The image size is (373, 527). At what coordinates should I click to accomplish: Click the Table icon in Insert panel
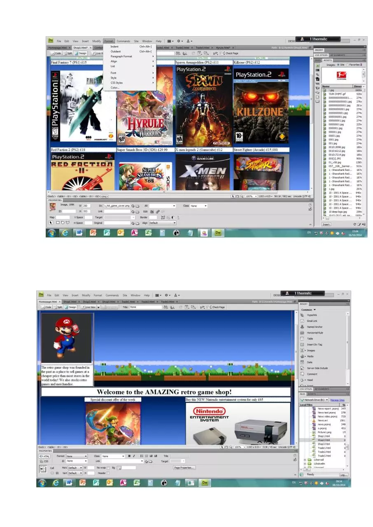(303, 338)
